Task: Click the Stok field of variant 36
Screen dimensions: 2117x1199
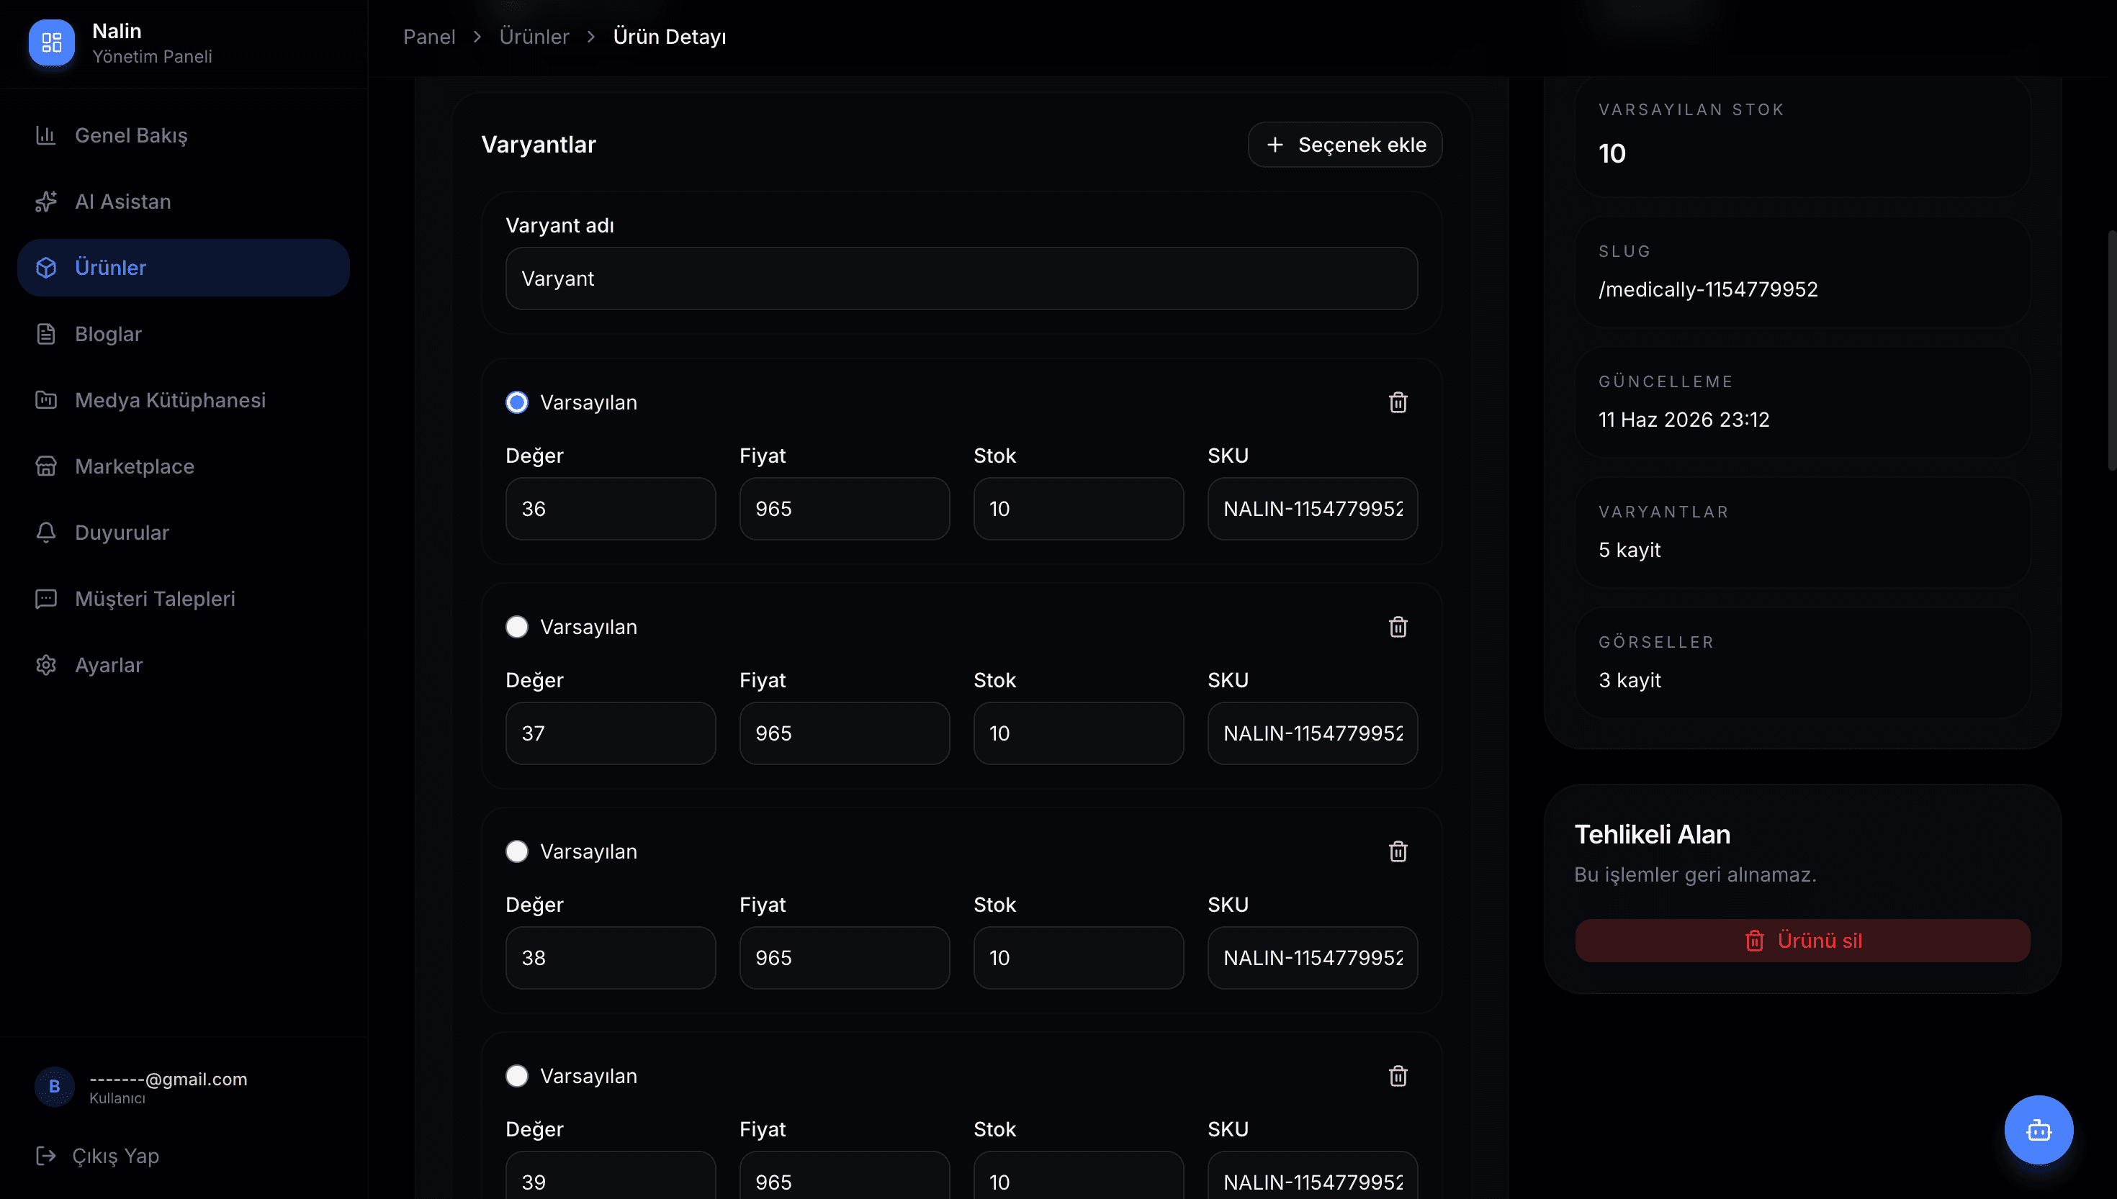Action: point(1078,509)
